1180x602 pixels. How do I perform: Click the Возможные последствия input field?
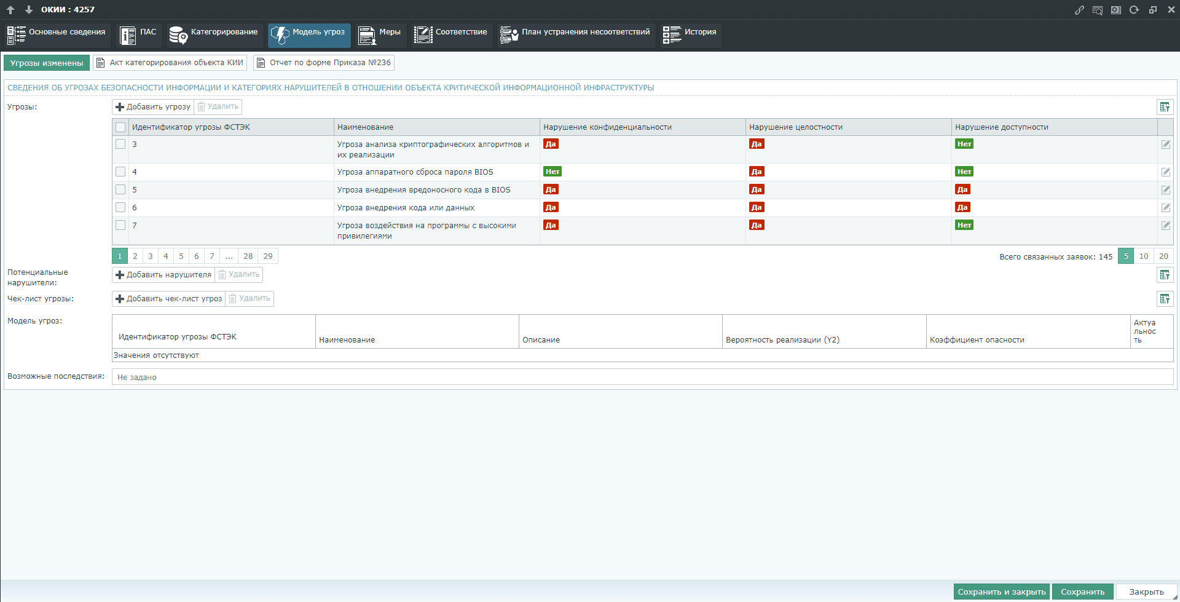pyautogui.click(x=642, y=377)
